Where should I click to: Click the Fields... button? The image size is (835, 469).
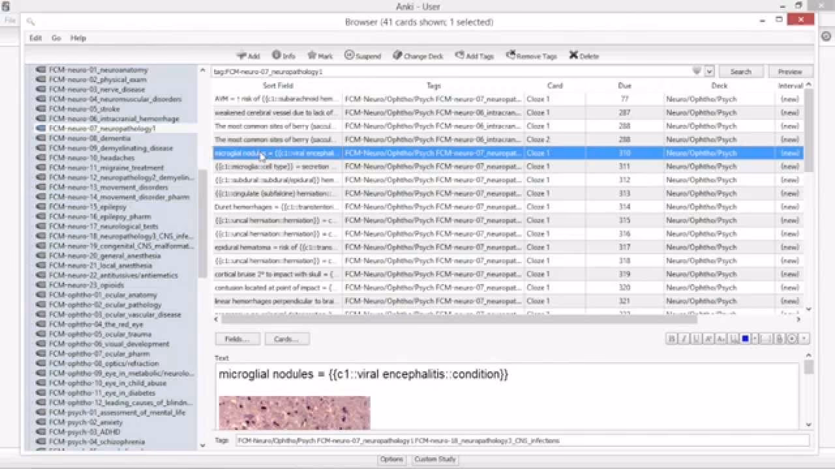237,339
